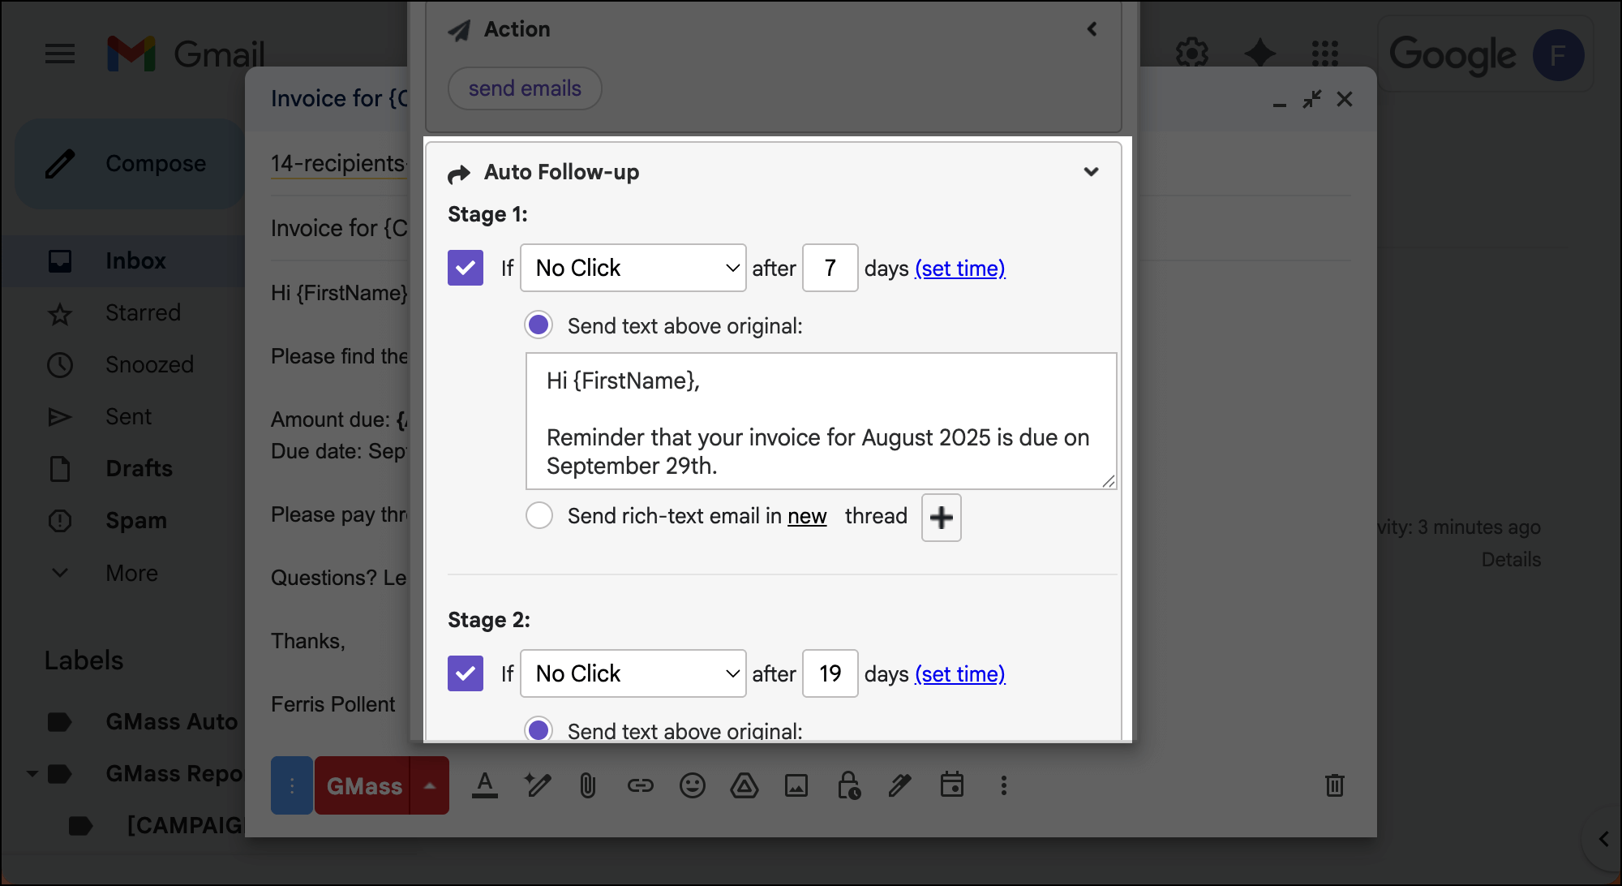Click the insert link icon
Viewport: 1622px width, 886px height.
click(640, 785)
